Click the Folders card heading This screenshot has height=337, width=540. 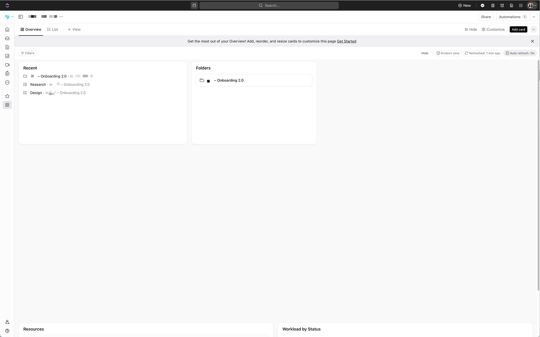203,68
